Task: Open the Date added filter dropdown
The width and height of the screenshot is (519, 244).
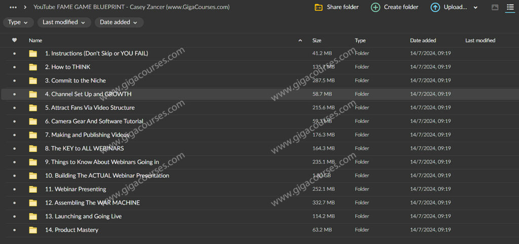Action: click(x=119, y=22)
